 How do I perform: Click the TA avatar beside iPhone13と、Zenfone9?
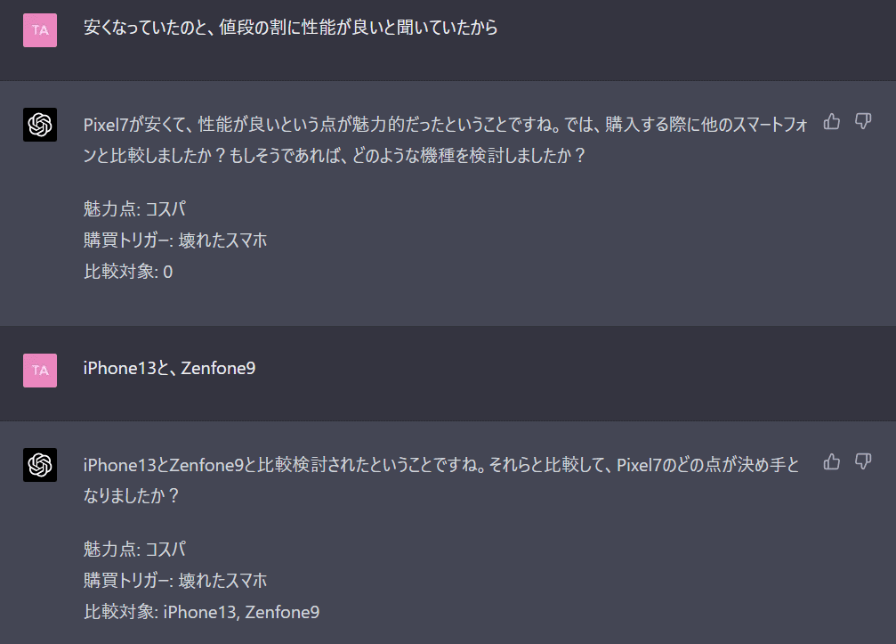[x=39, y=370]
